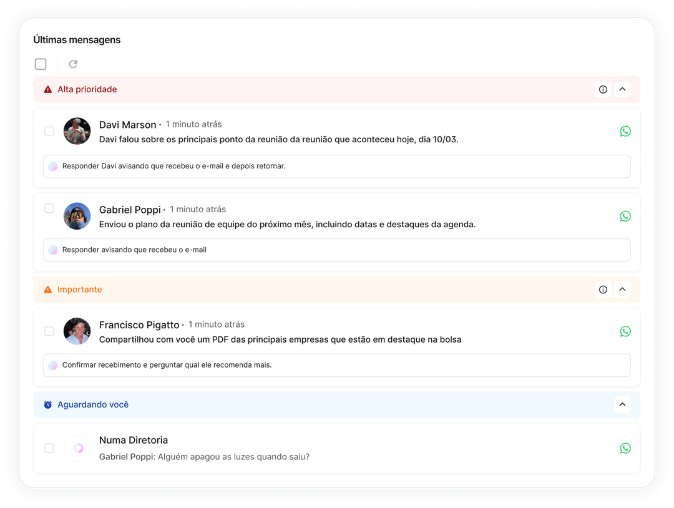Click the name Francisco Pigatto
The image size is (674, 508).
(x=139, y=325)
